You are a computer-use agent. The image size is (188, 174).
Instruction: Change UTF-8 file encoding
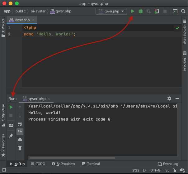tap(155, 170)
